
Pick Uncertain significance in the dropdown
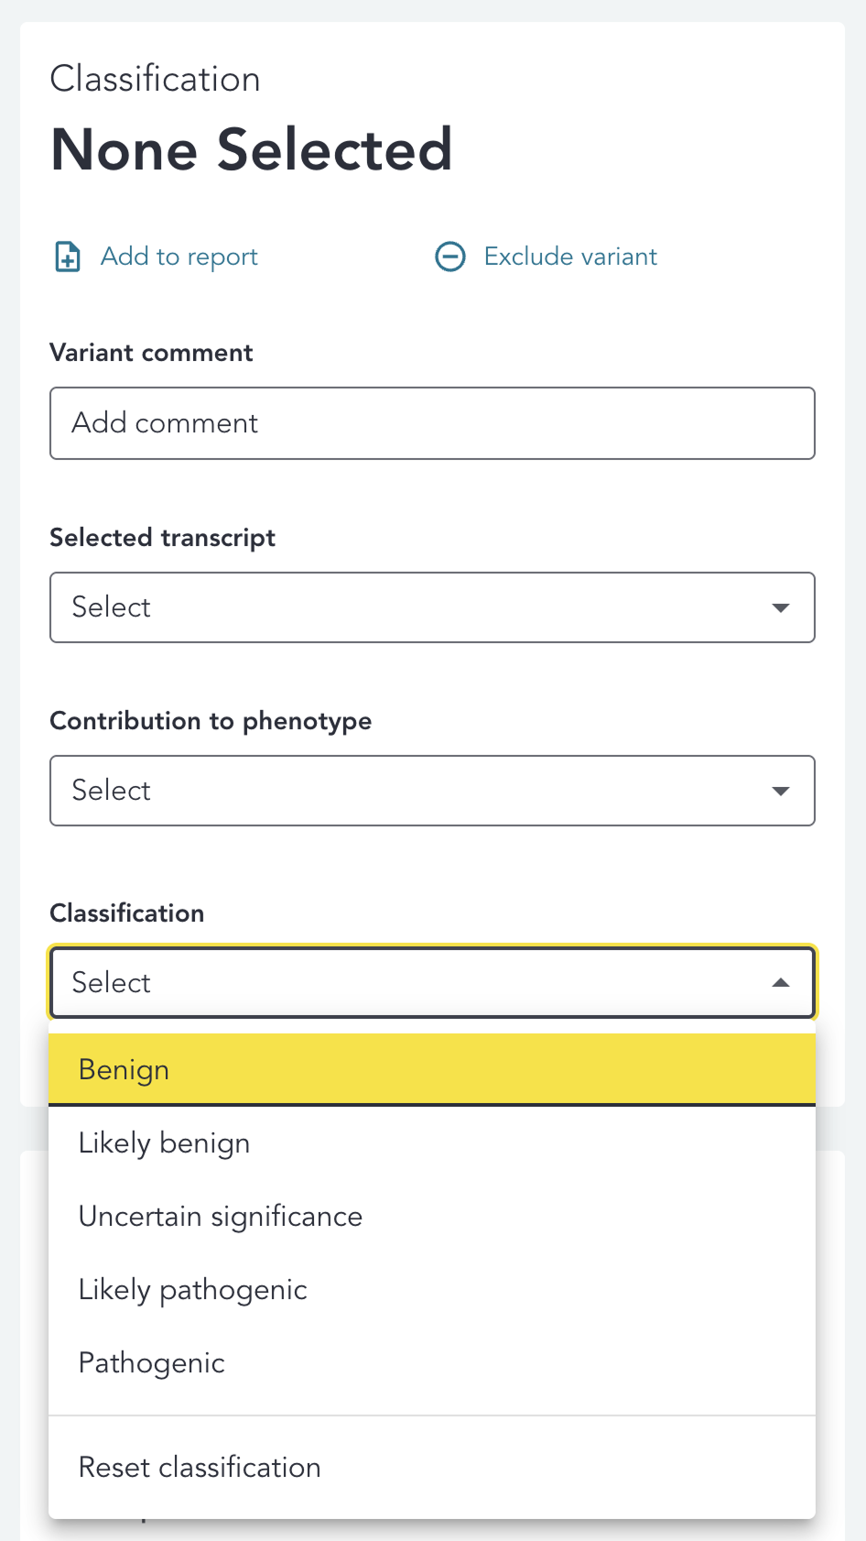[221, 1217]
